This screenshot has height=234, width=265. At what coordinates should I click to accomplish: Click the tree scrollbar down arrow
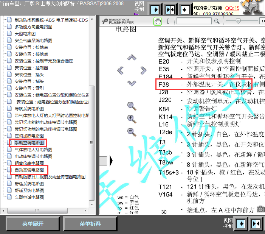point(92,204)
